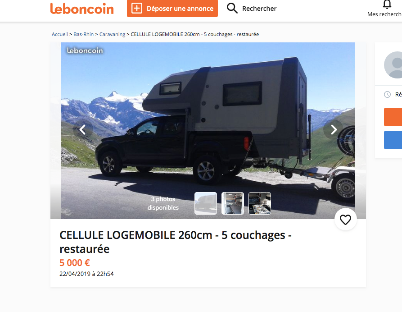Show the next photo with right arrow

click(333, 130)
